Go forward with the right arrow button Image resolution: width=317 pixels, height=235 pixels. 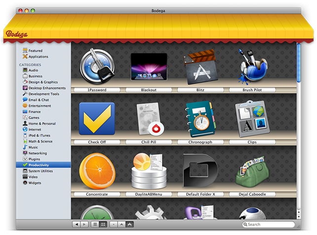pos(84,225)
